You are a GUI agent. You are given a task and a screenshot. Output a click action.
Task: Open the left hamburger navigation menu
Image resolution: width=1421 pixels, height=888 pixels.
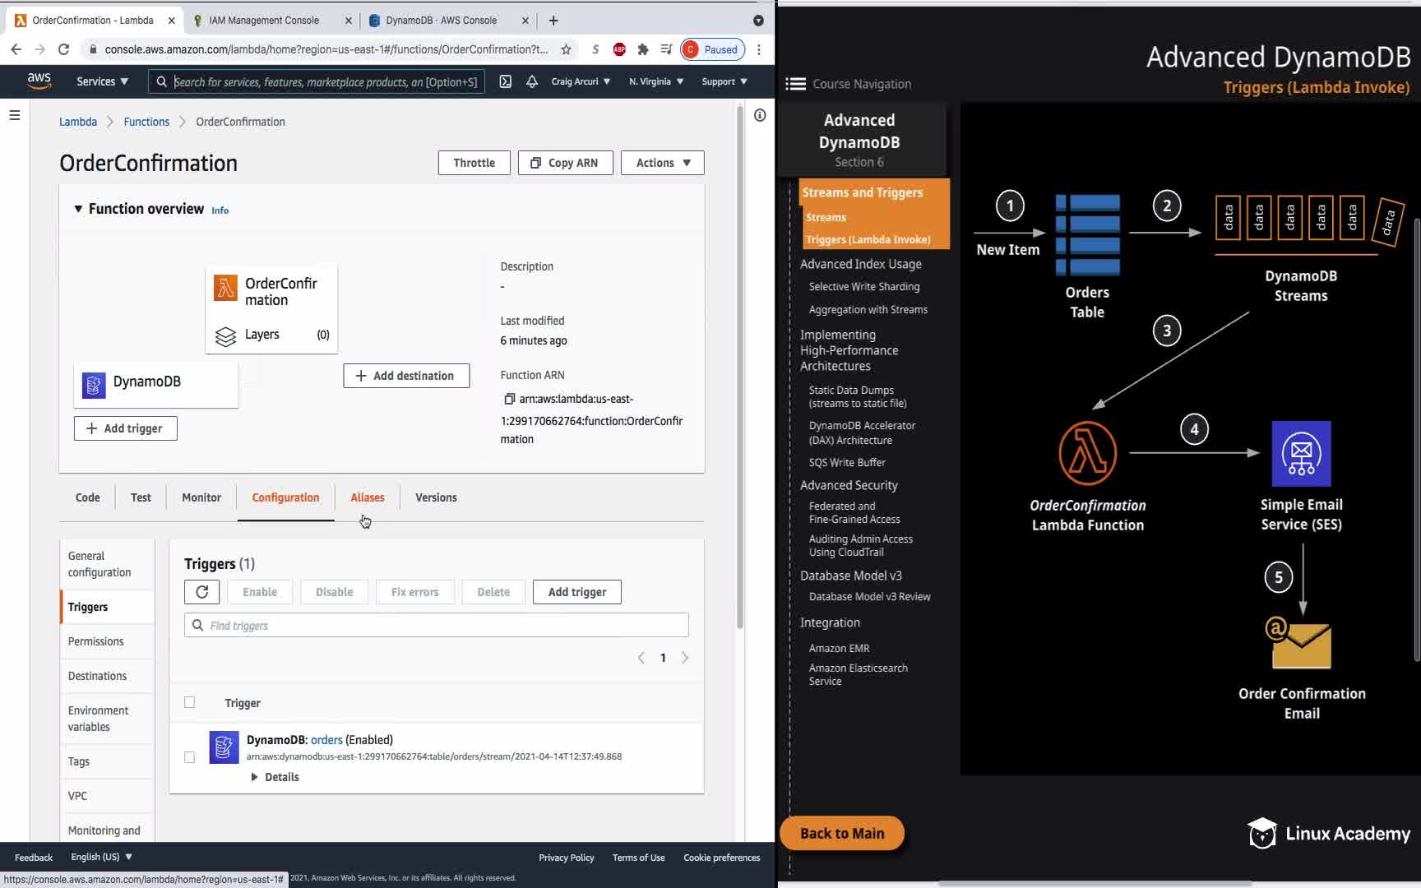14,115
